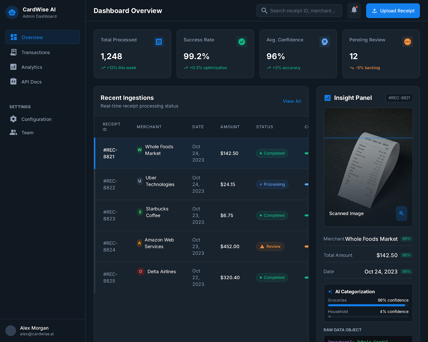This screenshot has height=342, width=428.
Task: Open the Transactions page
Action: pos(36,52)
